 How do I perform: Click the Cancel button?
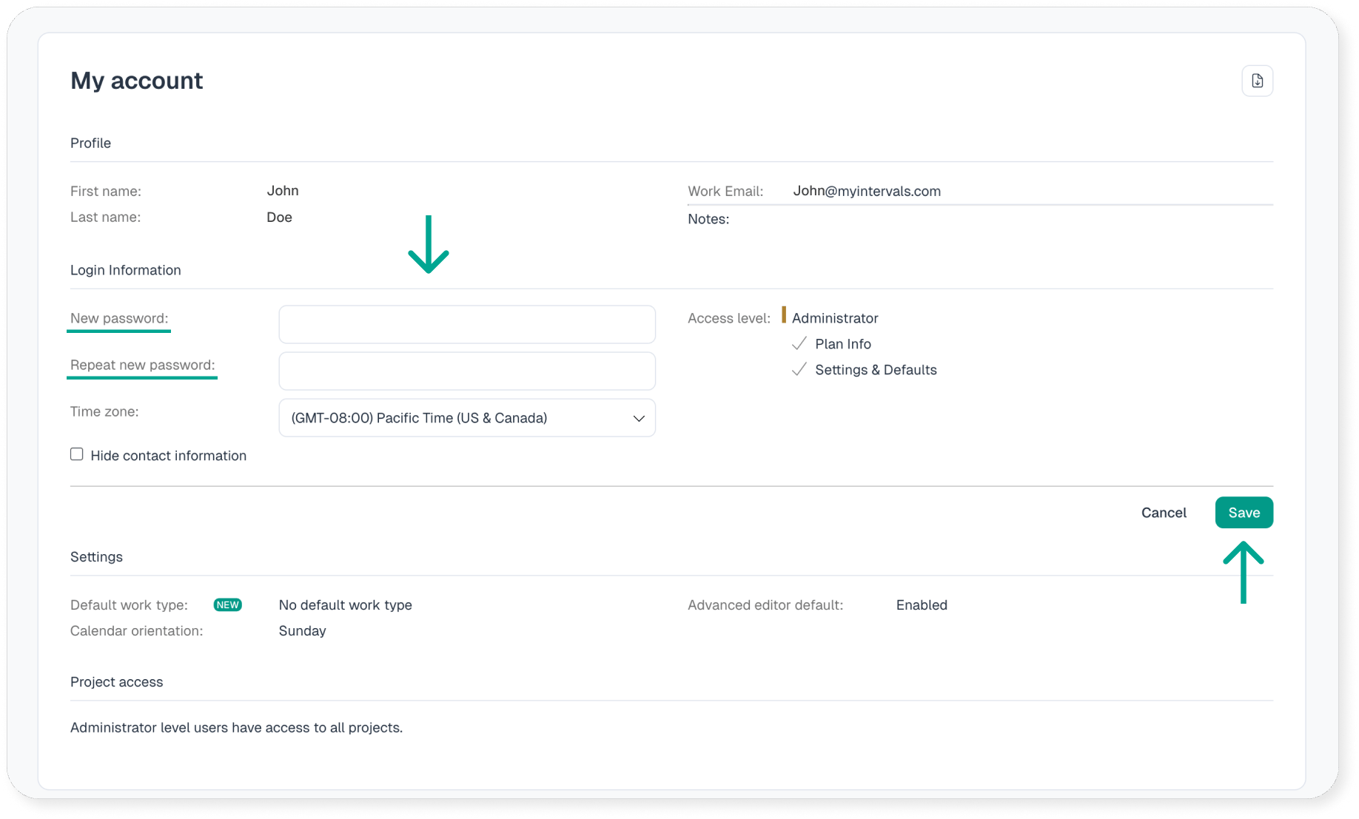coord(1163,513)
